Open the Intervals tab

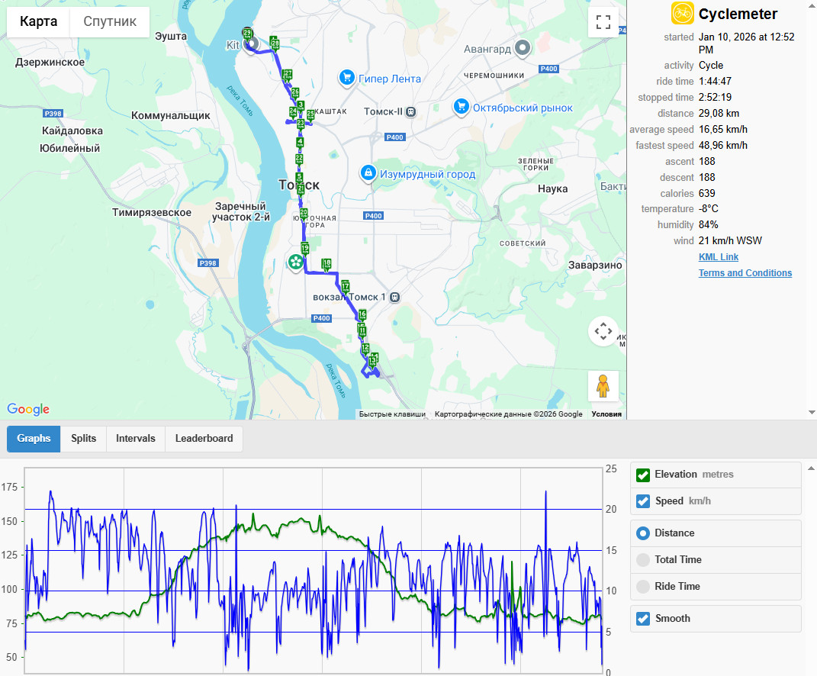136,438
